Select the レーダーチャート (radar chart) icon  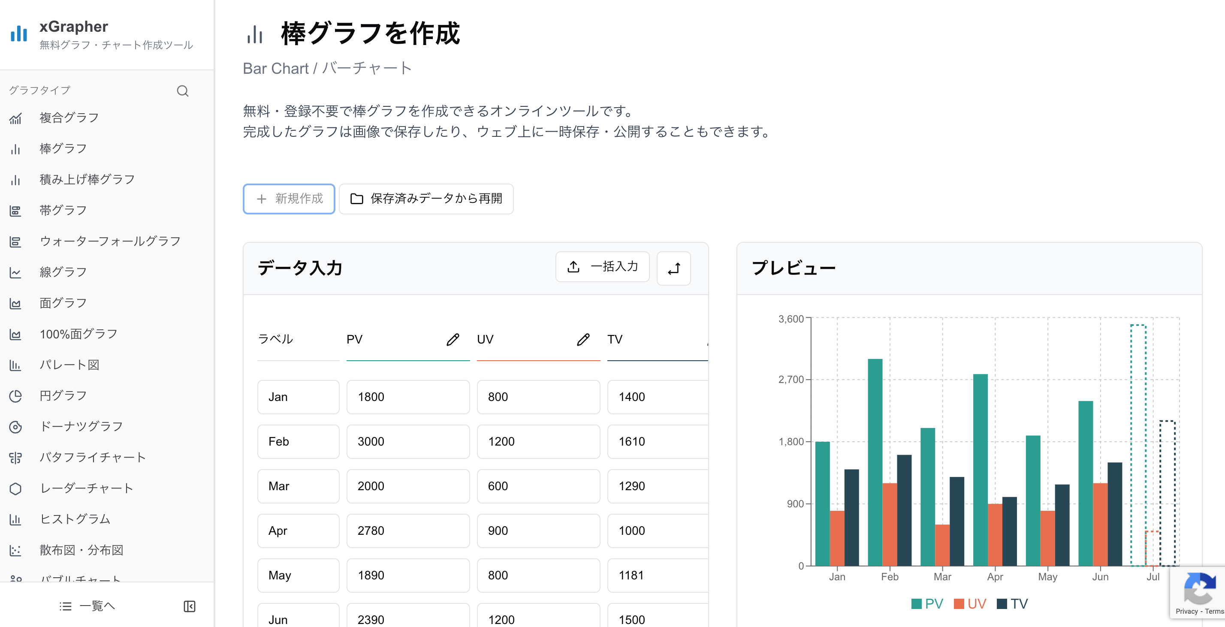point(16,488)
